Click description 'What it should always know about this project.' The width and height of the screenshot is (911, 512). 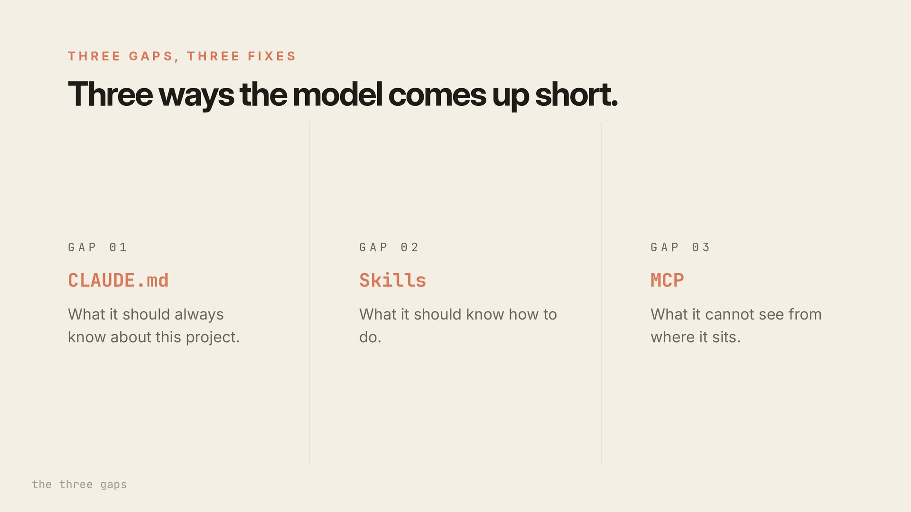point(154,326)
